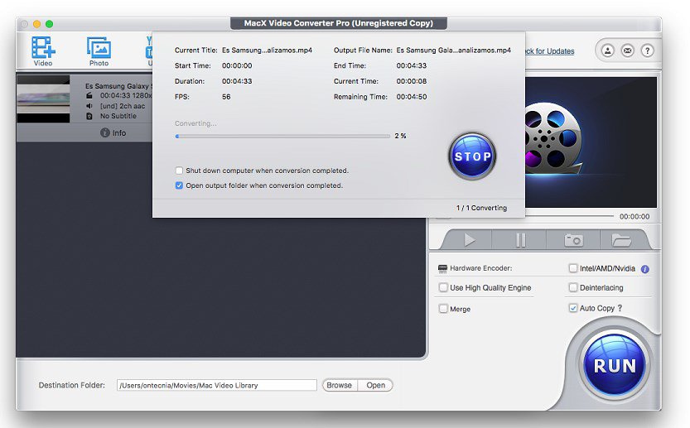The image size is (690, 428).
Task: Click the green macOS zoom window button
Action: (50, 24)
